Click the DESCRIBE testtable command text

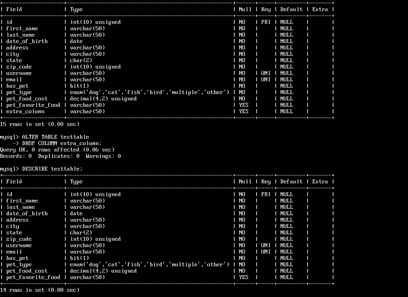(x=52, y=169)
